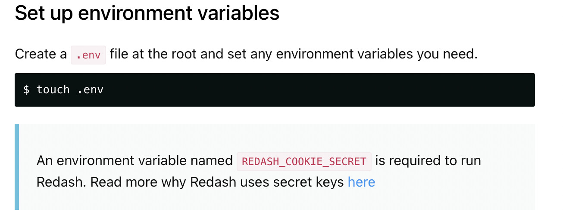Click 'An environment variable named' text in note
Viewport: 563px width, 215px height.
[x=134, y=161]
